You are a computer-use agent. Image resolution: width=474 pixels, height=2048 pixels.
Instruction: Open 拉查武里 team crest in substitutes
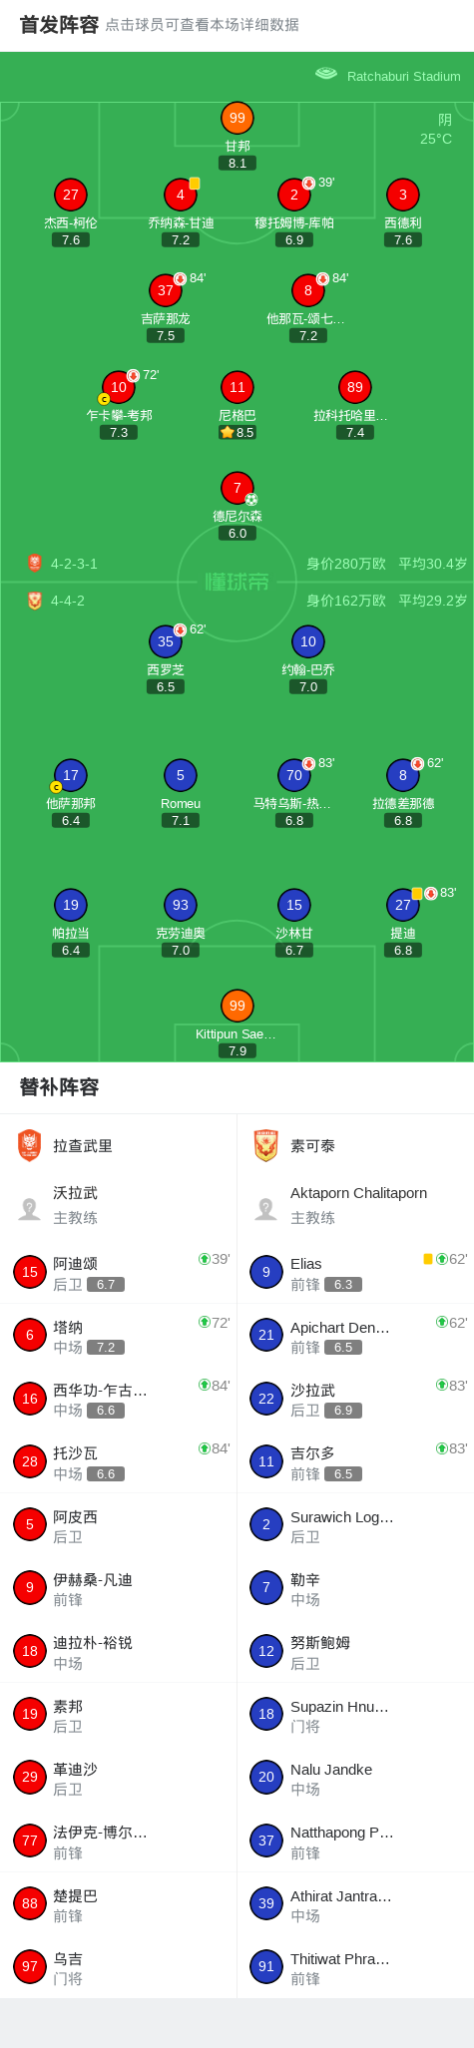[x=30, y=1146]
